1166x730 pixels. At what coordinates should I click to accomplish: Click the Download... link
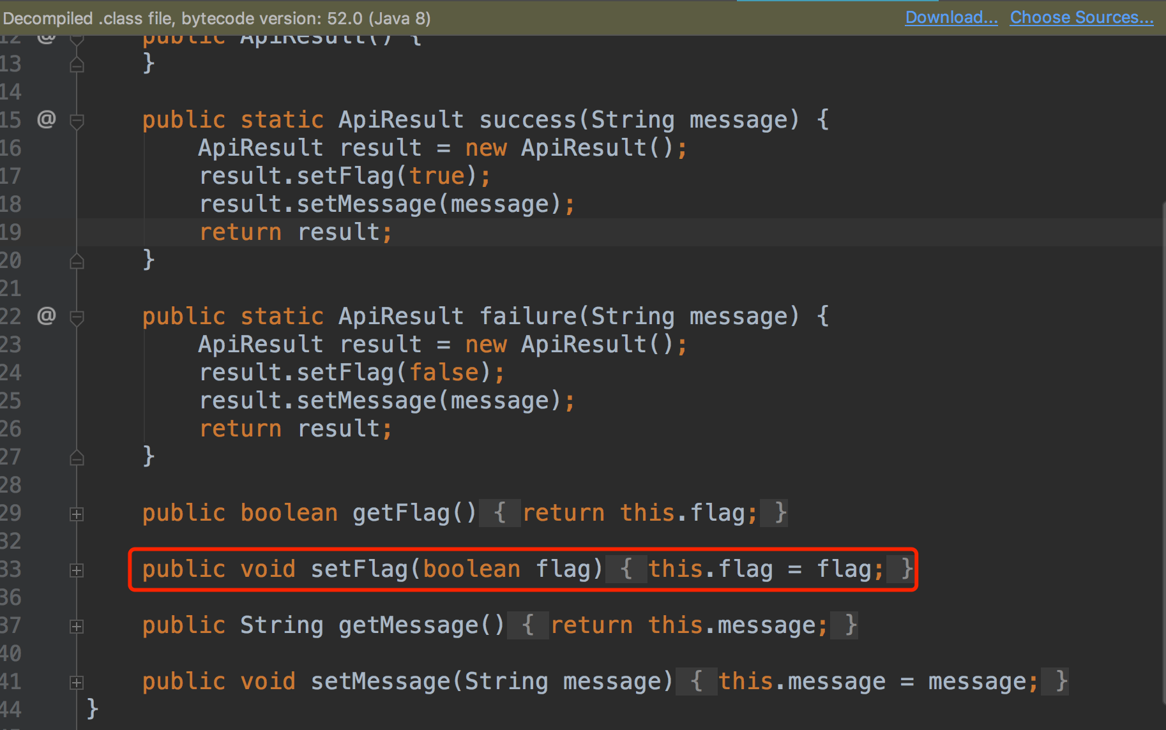point(951,17)
